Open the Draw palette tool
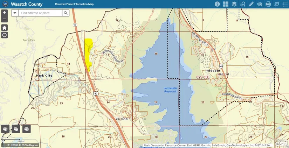Viewport: 289px width, 148px height. pyautogui.click(x=260, y=4)
